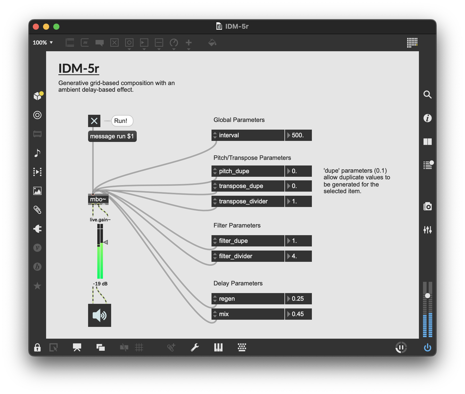Click the Run! comment bubble

click(x=122, y=121)
